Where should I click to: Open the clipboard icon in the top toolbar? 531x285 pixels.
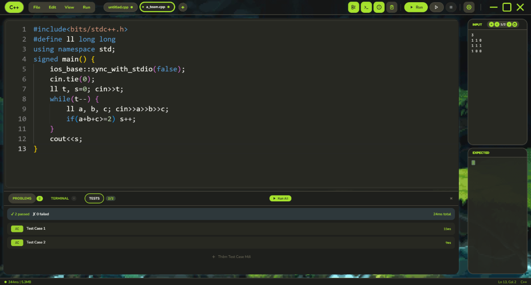(392, 7)
